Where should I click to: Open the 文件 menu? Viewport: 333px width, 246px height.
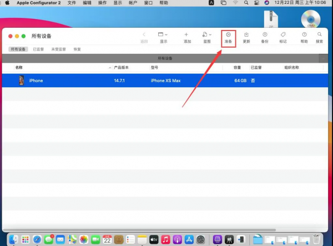(72, 3)
